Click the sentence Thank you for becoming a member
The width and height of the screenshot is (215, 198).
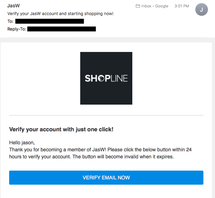pyautogui.click(x=58, y=150)
